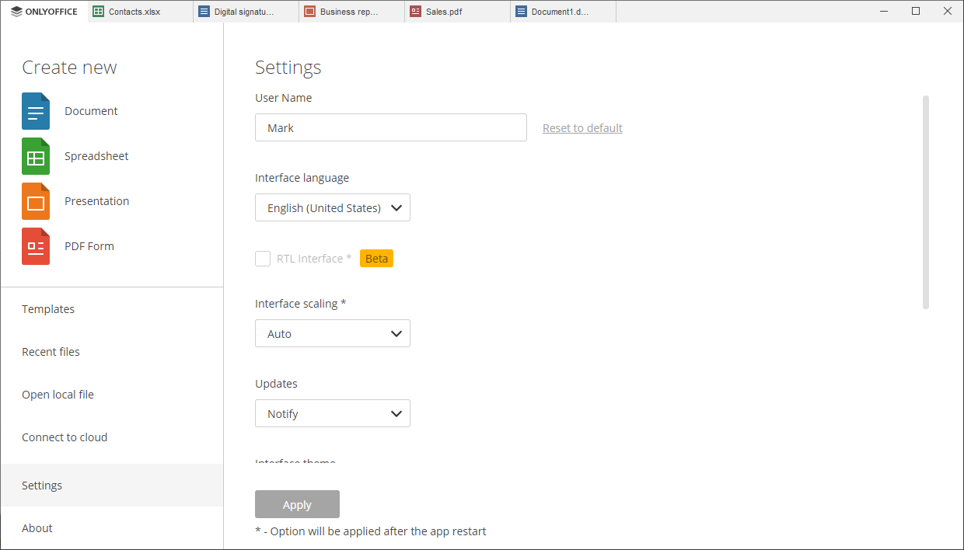Open Recent files in sidebar
The height and width of the screenshot is (550, 964).
[51, 352]
